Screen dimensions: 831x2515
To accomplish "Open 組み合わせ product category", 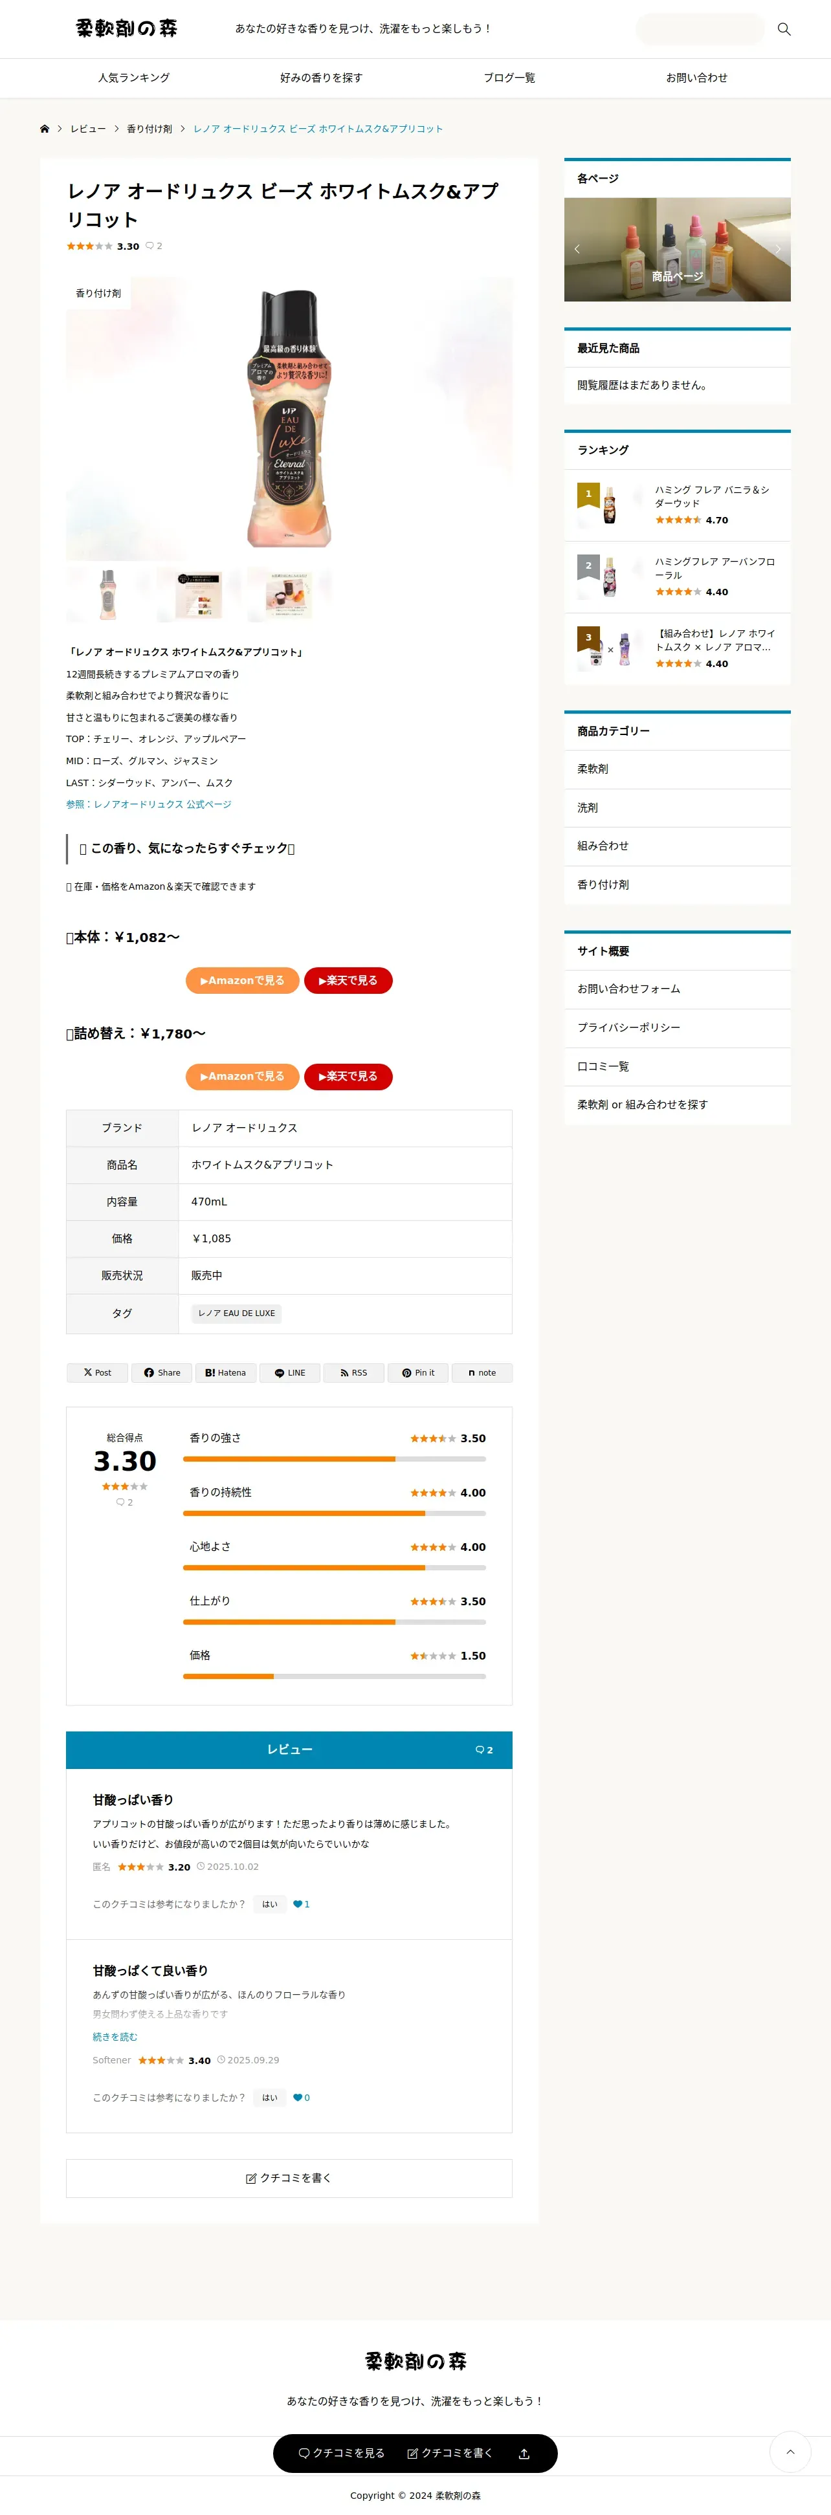I will click(678, 846).
